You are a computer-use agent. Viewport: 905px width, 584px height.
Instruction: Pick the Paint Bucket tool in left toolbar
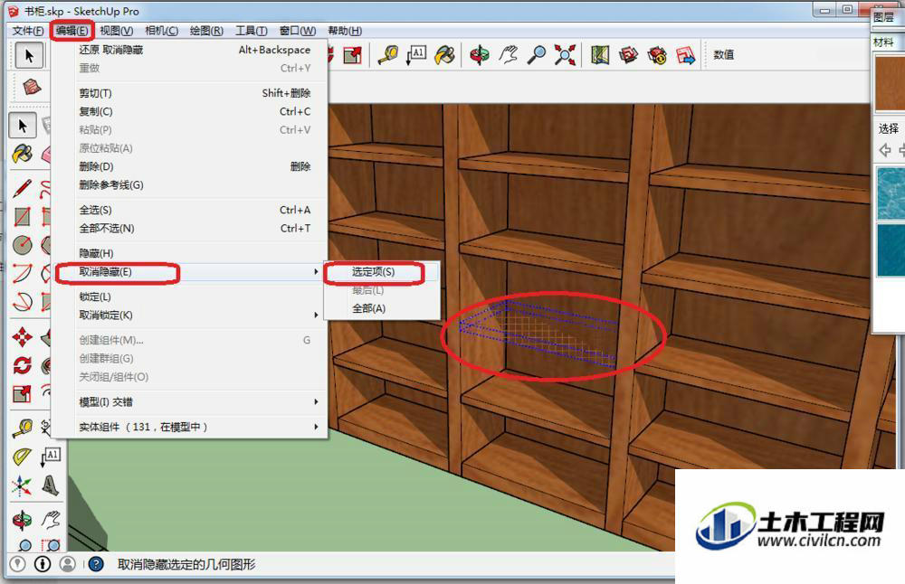23,154
